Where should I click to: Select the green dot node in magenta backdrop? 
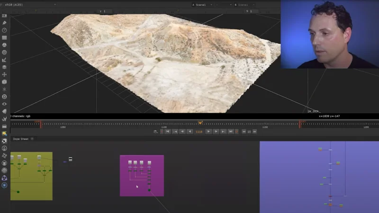pos(149,190)
